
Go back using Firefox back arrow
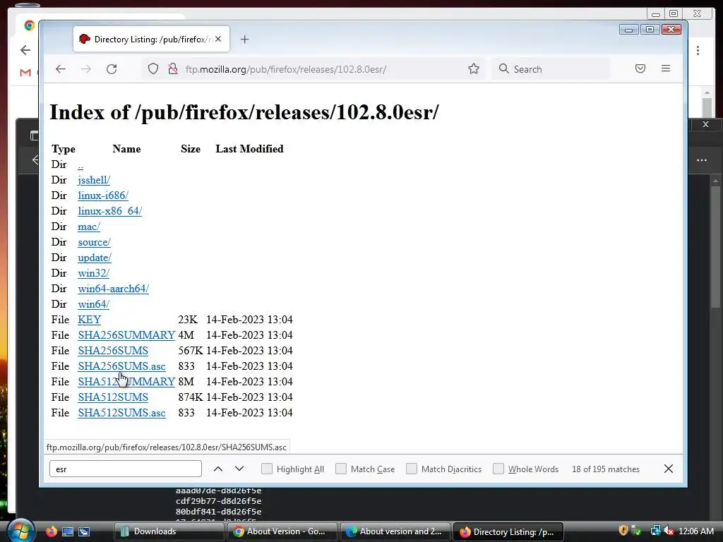click(x=61, y=69)
